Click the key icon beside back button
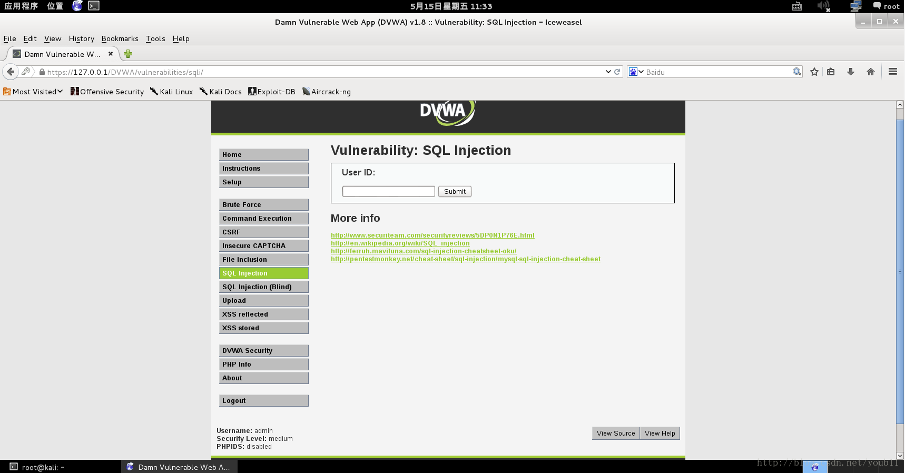Viewport: 905px width, 473px height. pos(26,72)
